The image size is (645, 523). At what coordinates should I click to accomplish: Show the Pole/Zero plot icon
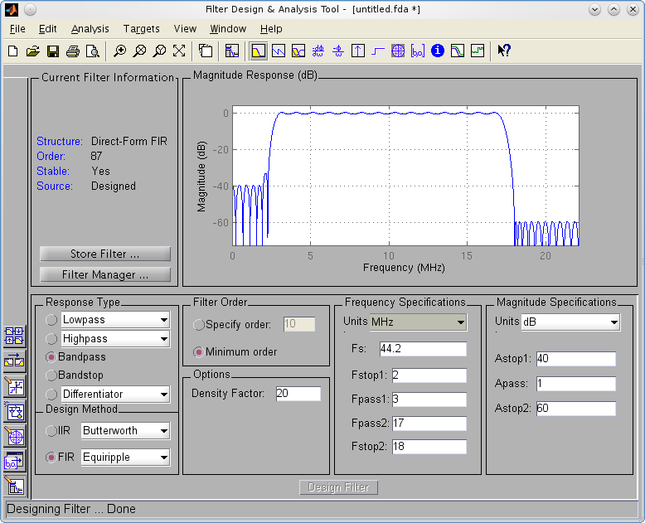coord(398,51)
